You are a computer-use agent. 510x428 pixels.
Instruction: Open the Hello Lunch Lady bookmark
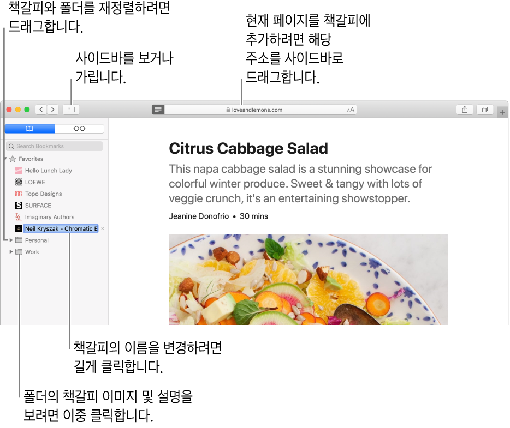coord(49,171)
